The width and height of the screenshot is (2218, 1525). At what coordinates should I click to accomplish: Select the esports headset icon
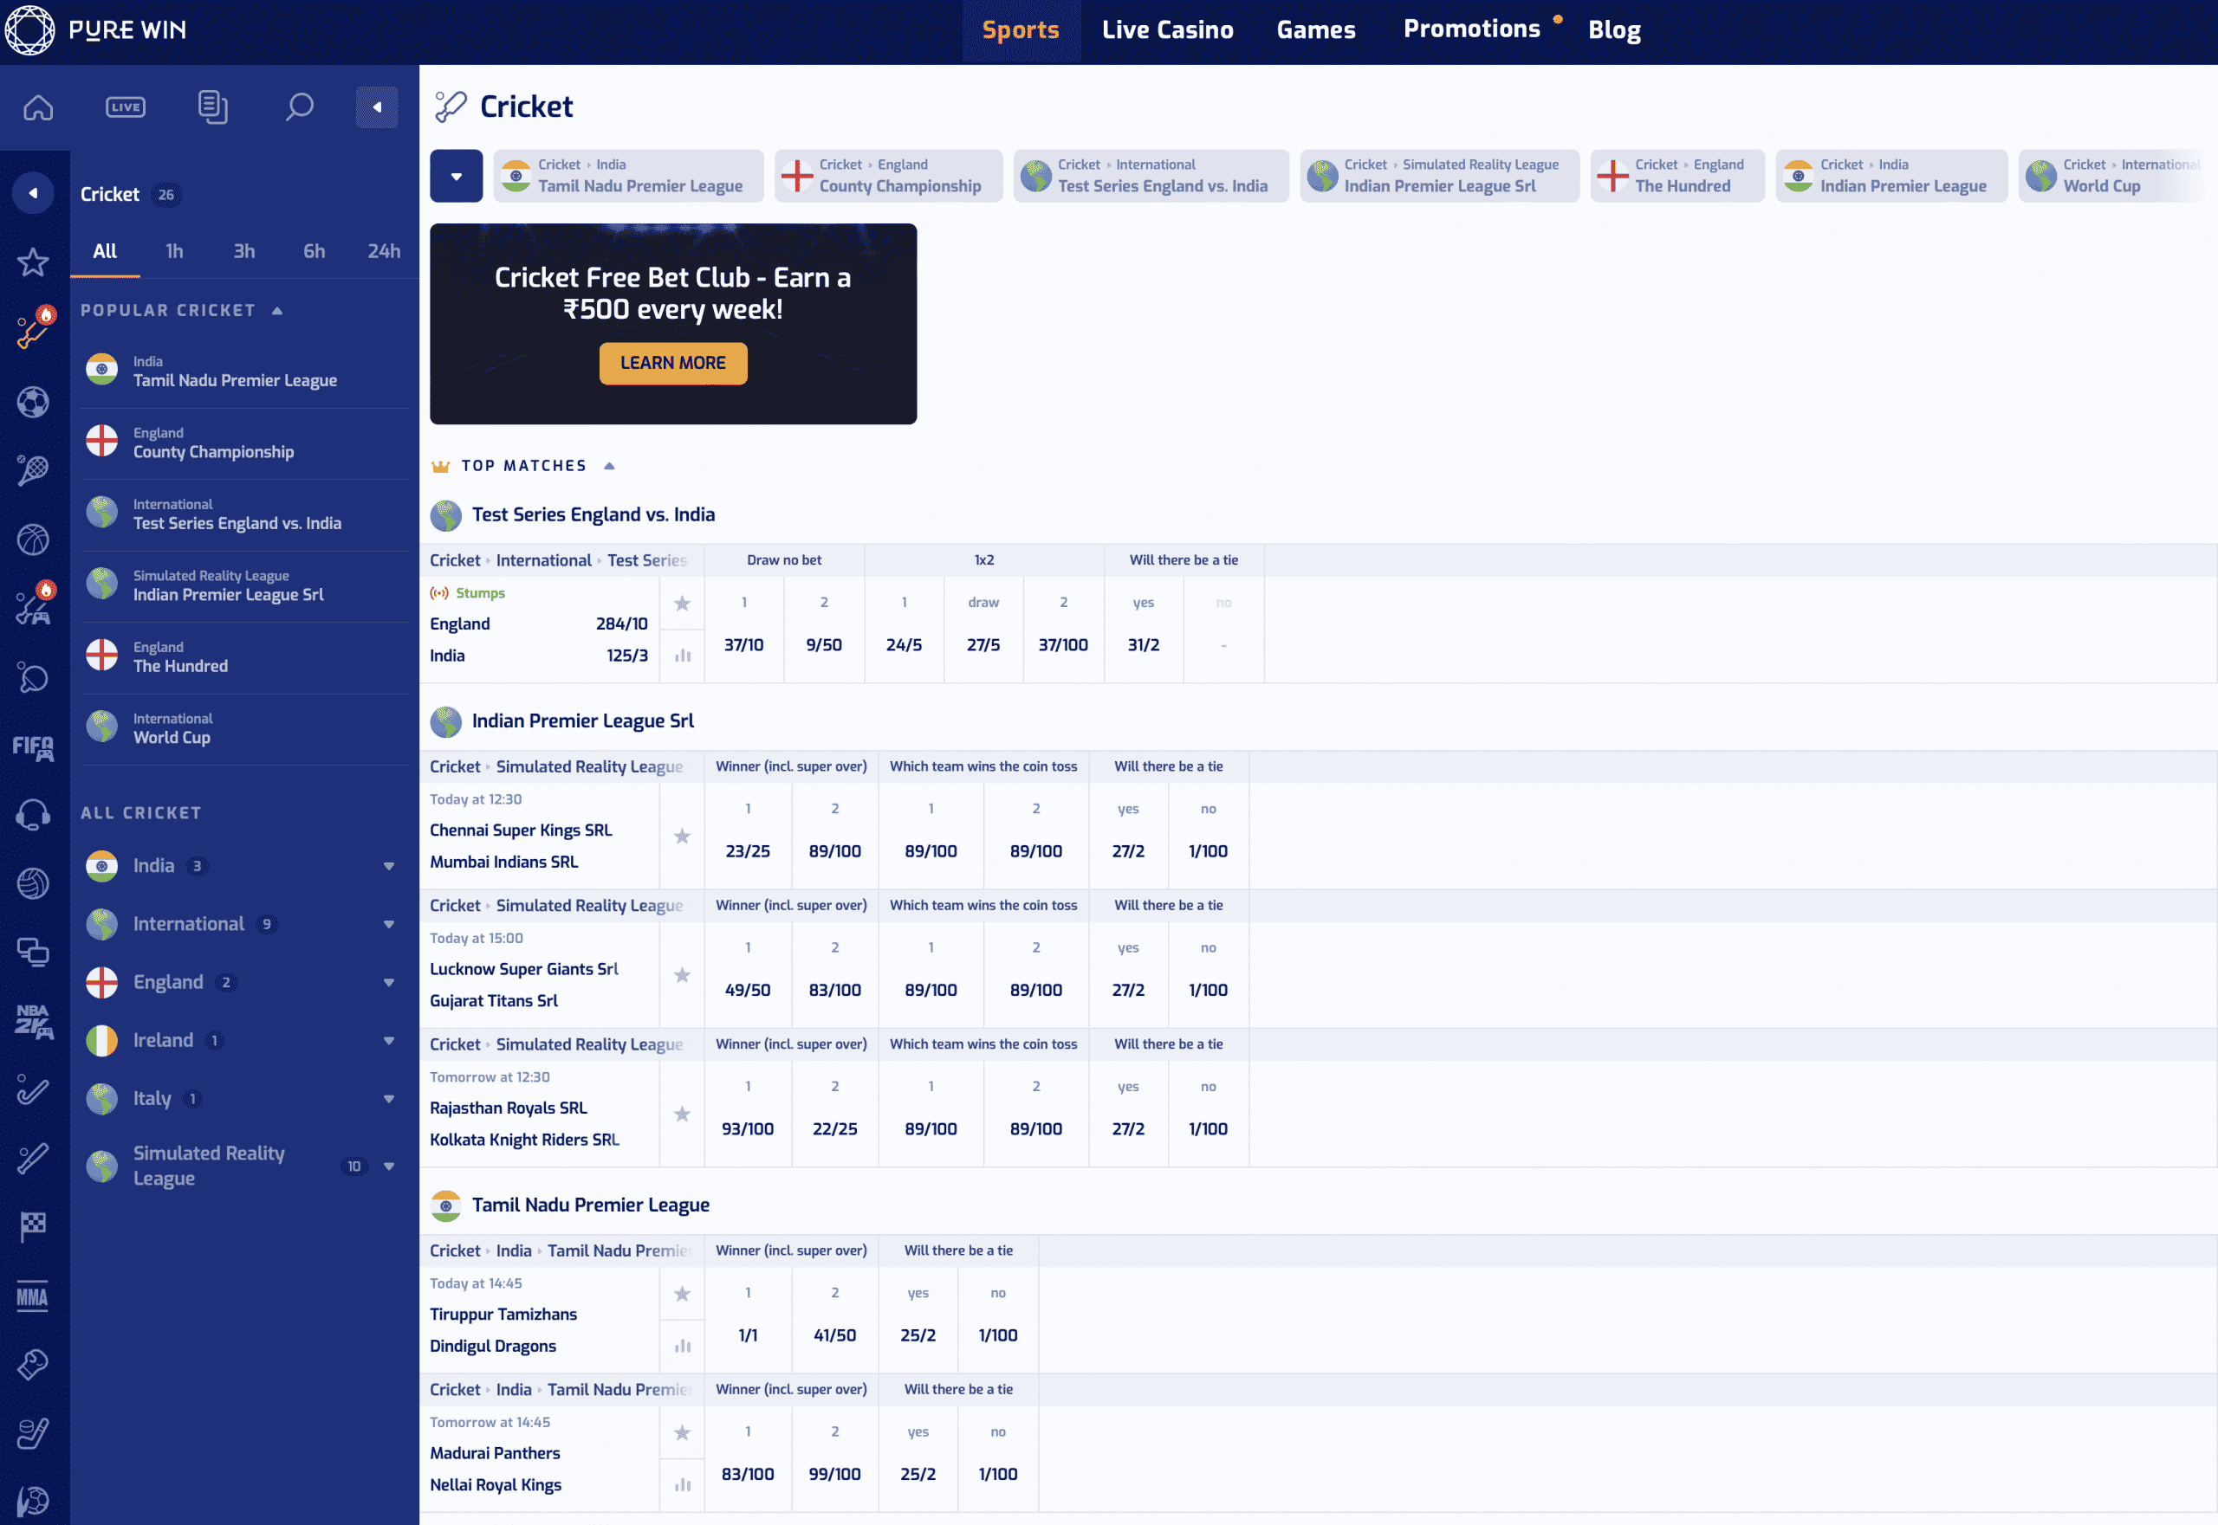tap(34, 815)
